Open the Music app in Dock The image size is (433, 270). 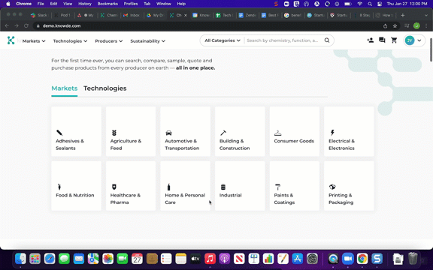coord(210,259)
